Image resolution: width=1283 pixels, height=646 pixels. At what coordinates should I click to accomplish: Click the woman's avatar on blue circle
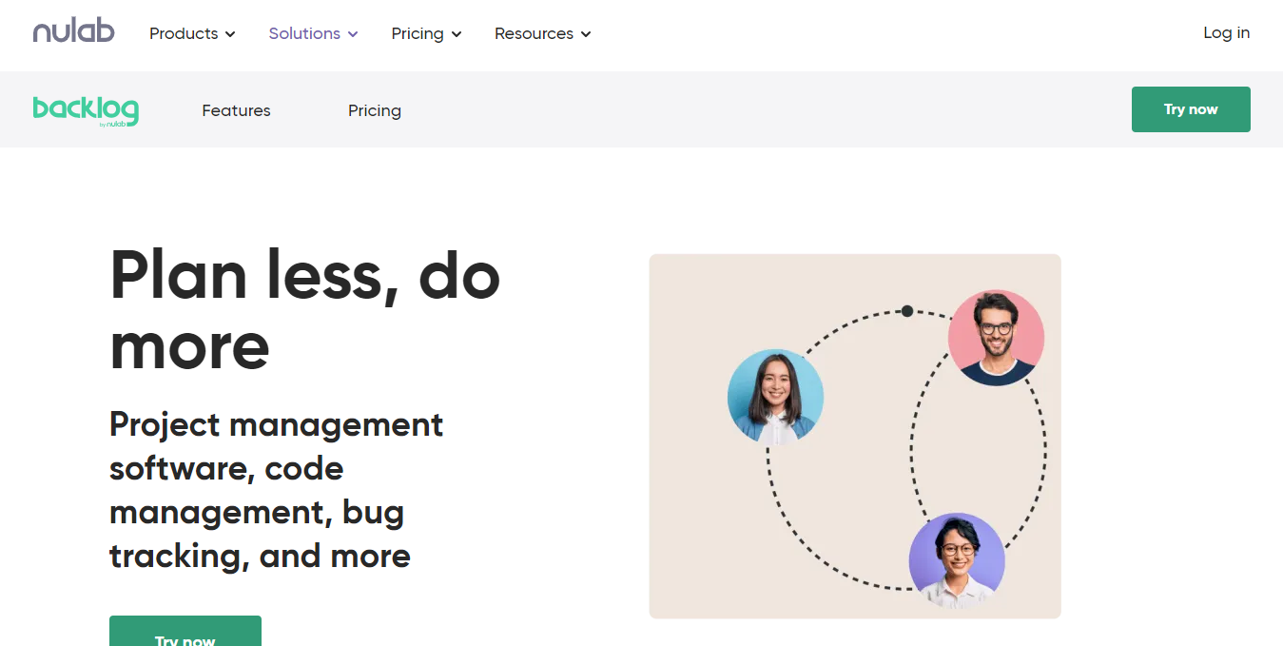click(775, 397)
